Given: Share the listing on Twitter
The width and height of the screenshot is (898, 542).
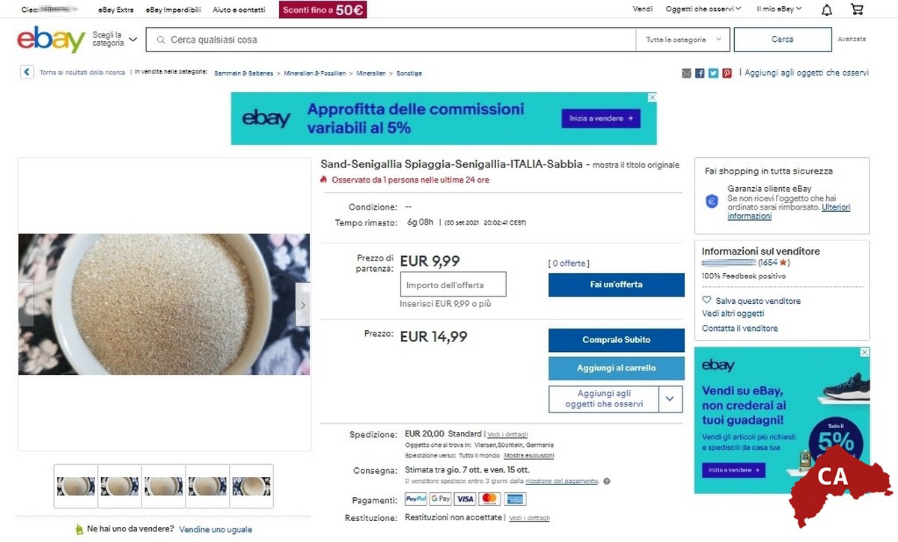Looking at the screenshot, I should [713, 73].
